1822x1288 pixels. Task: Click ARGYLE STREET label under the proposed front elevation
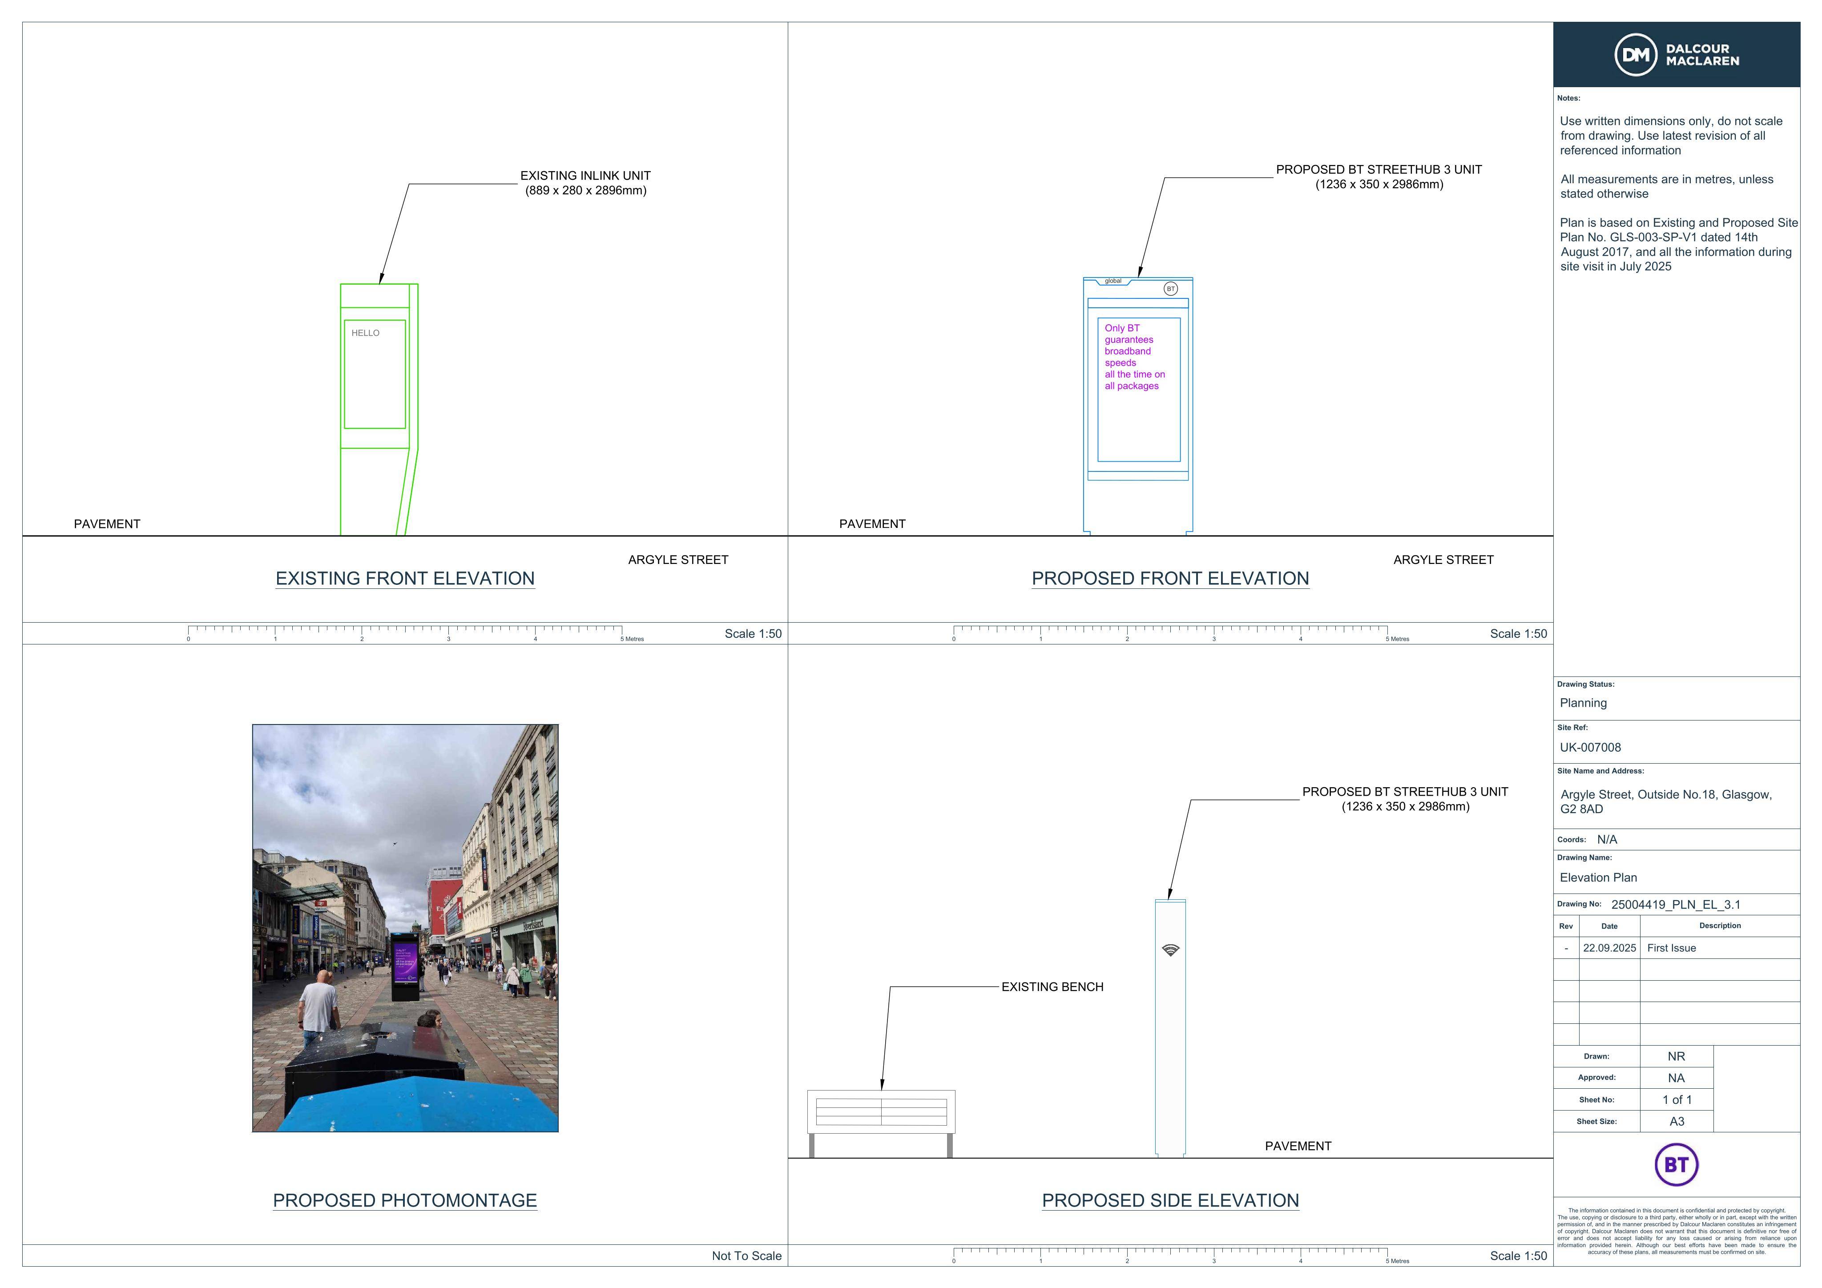click(1443, 559)
